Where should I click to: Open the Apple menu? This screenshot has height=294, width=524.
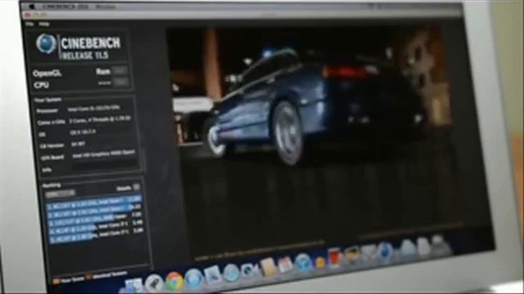pyautogui.click(x=32, y=7)
